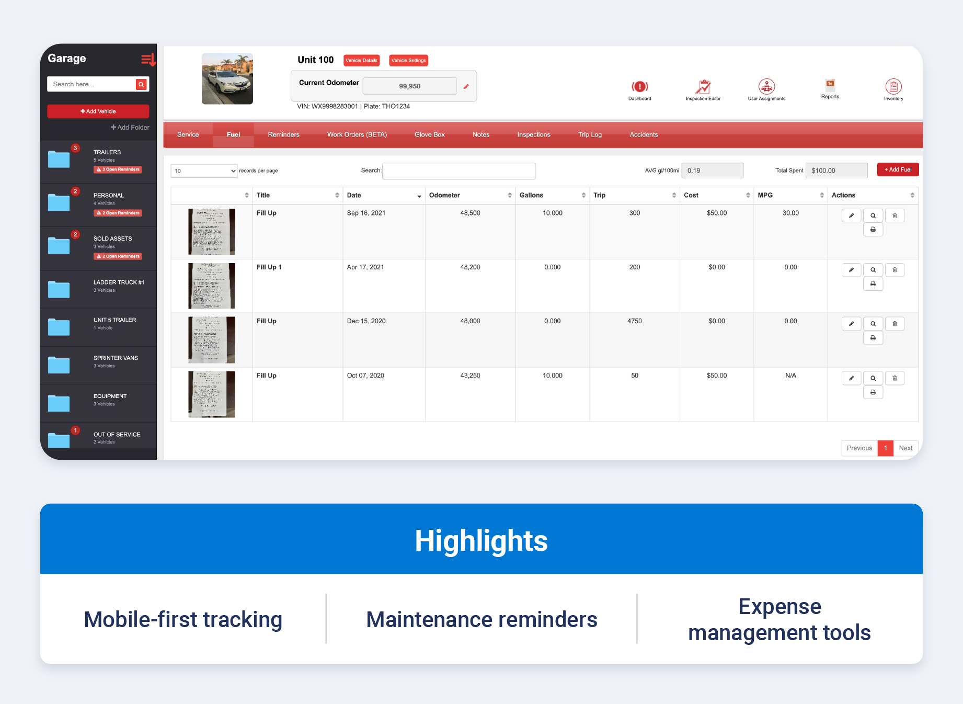The height and width of the screenshot is (704, 963).
Task: Edit the Current Odometer with the pencil icon
Action: 466,86
